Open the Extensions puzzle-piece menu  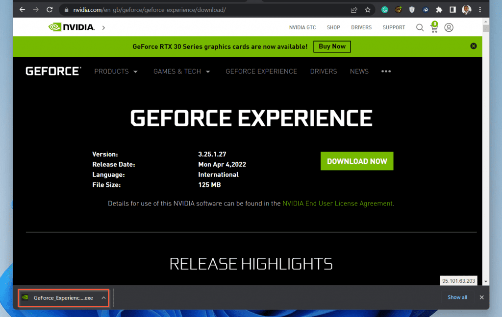[x=439, y=10]
